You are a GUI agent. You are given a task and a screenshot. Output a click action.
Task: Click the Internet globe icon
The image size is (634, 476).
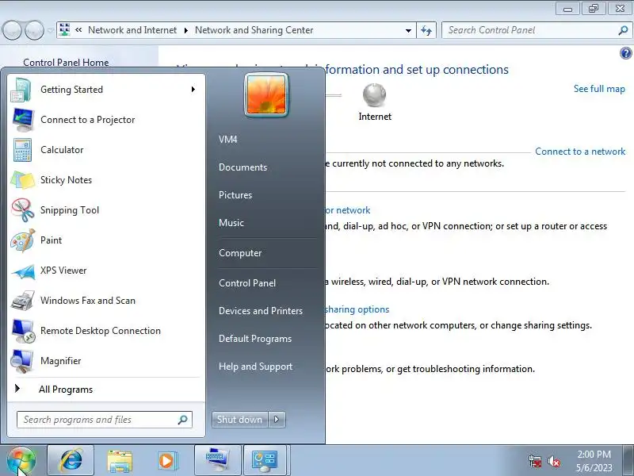tap(374, 95)
